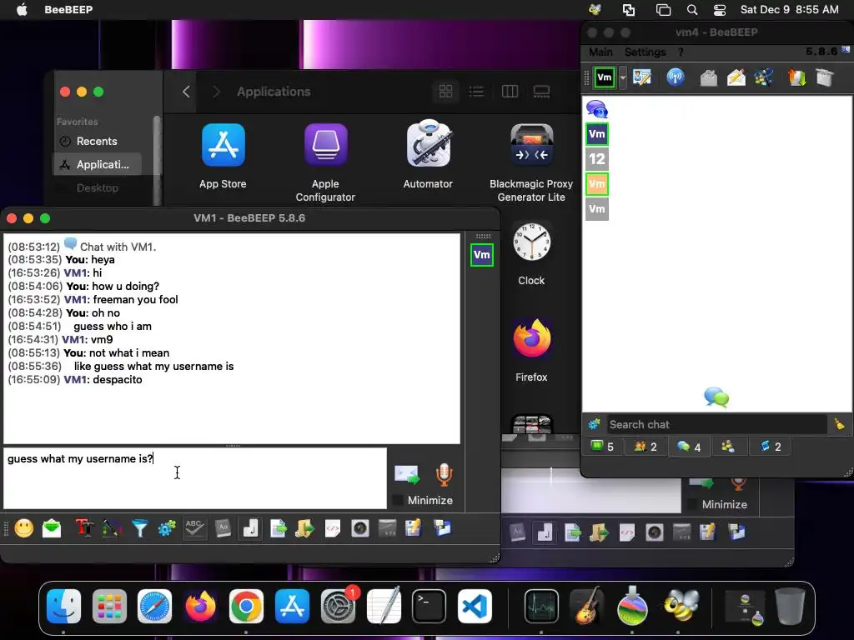Switch to the chats tab showing 4
854x640 pixels.
pos(689,447)
